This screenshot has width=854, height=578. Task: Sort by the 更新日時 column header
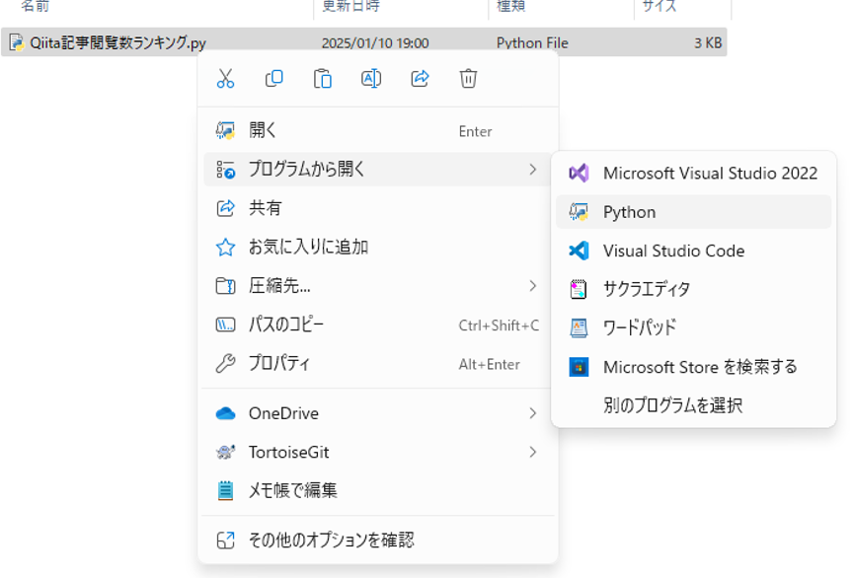click(350, 6)
